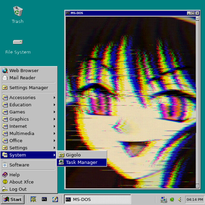Click MS-DOS window button in taskbar

pos(97,199)
